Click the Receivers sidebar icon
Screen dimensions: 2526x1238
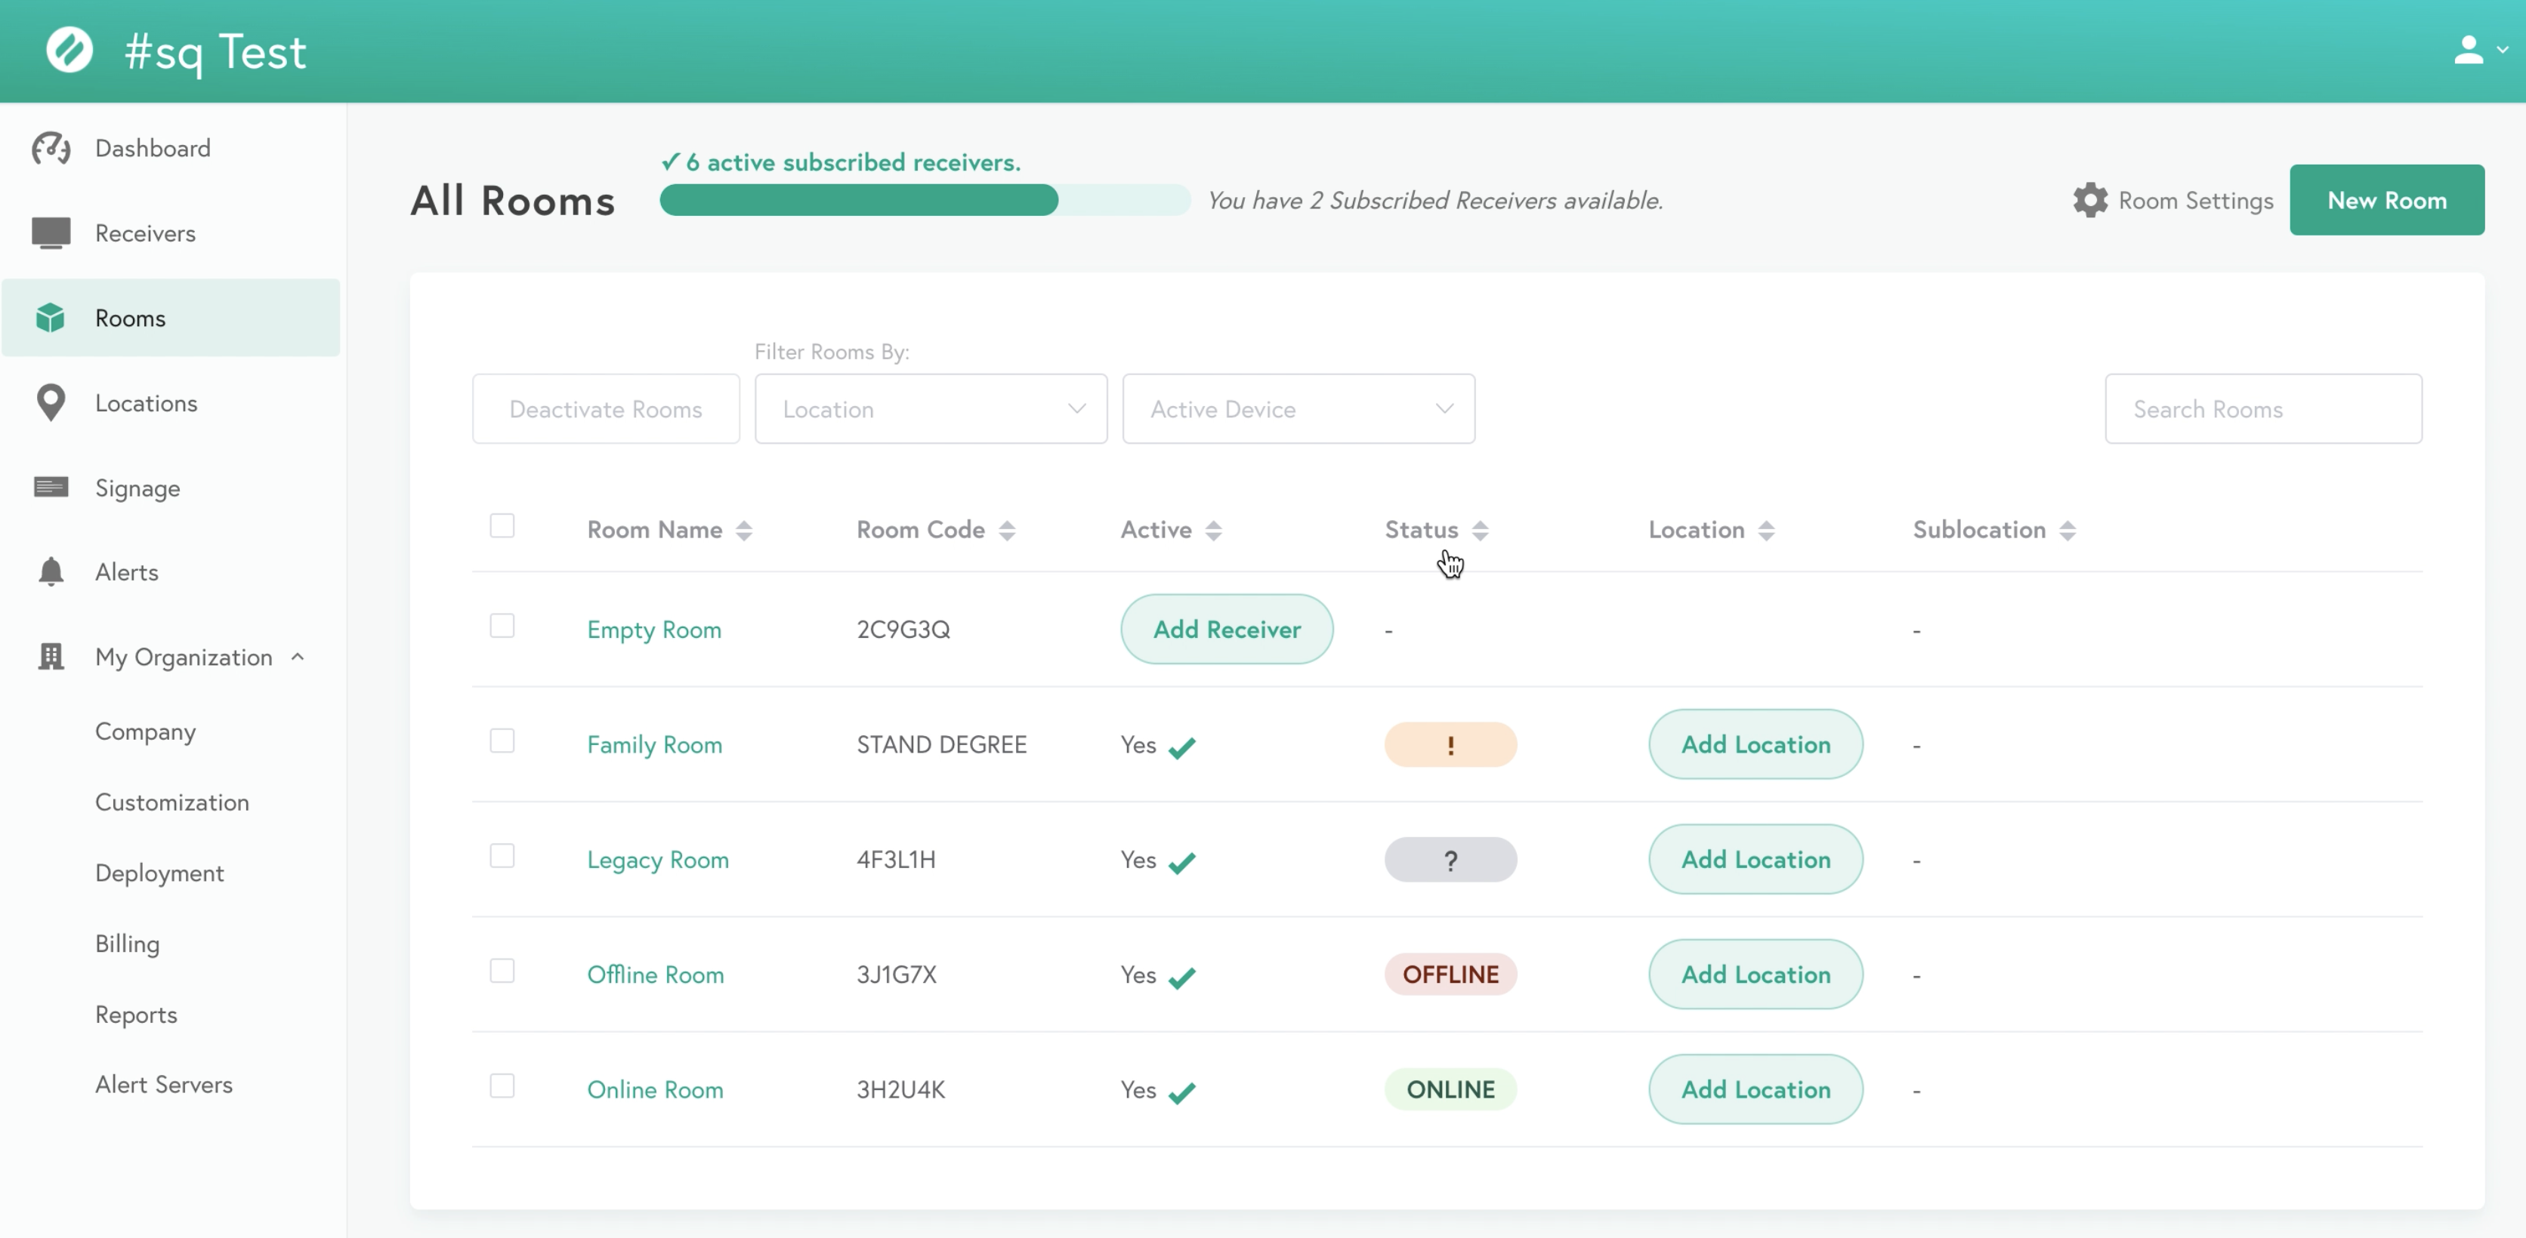point(51,233)
